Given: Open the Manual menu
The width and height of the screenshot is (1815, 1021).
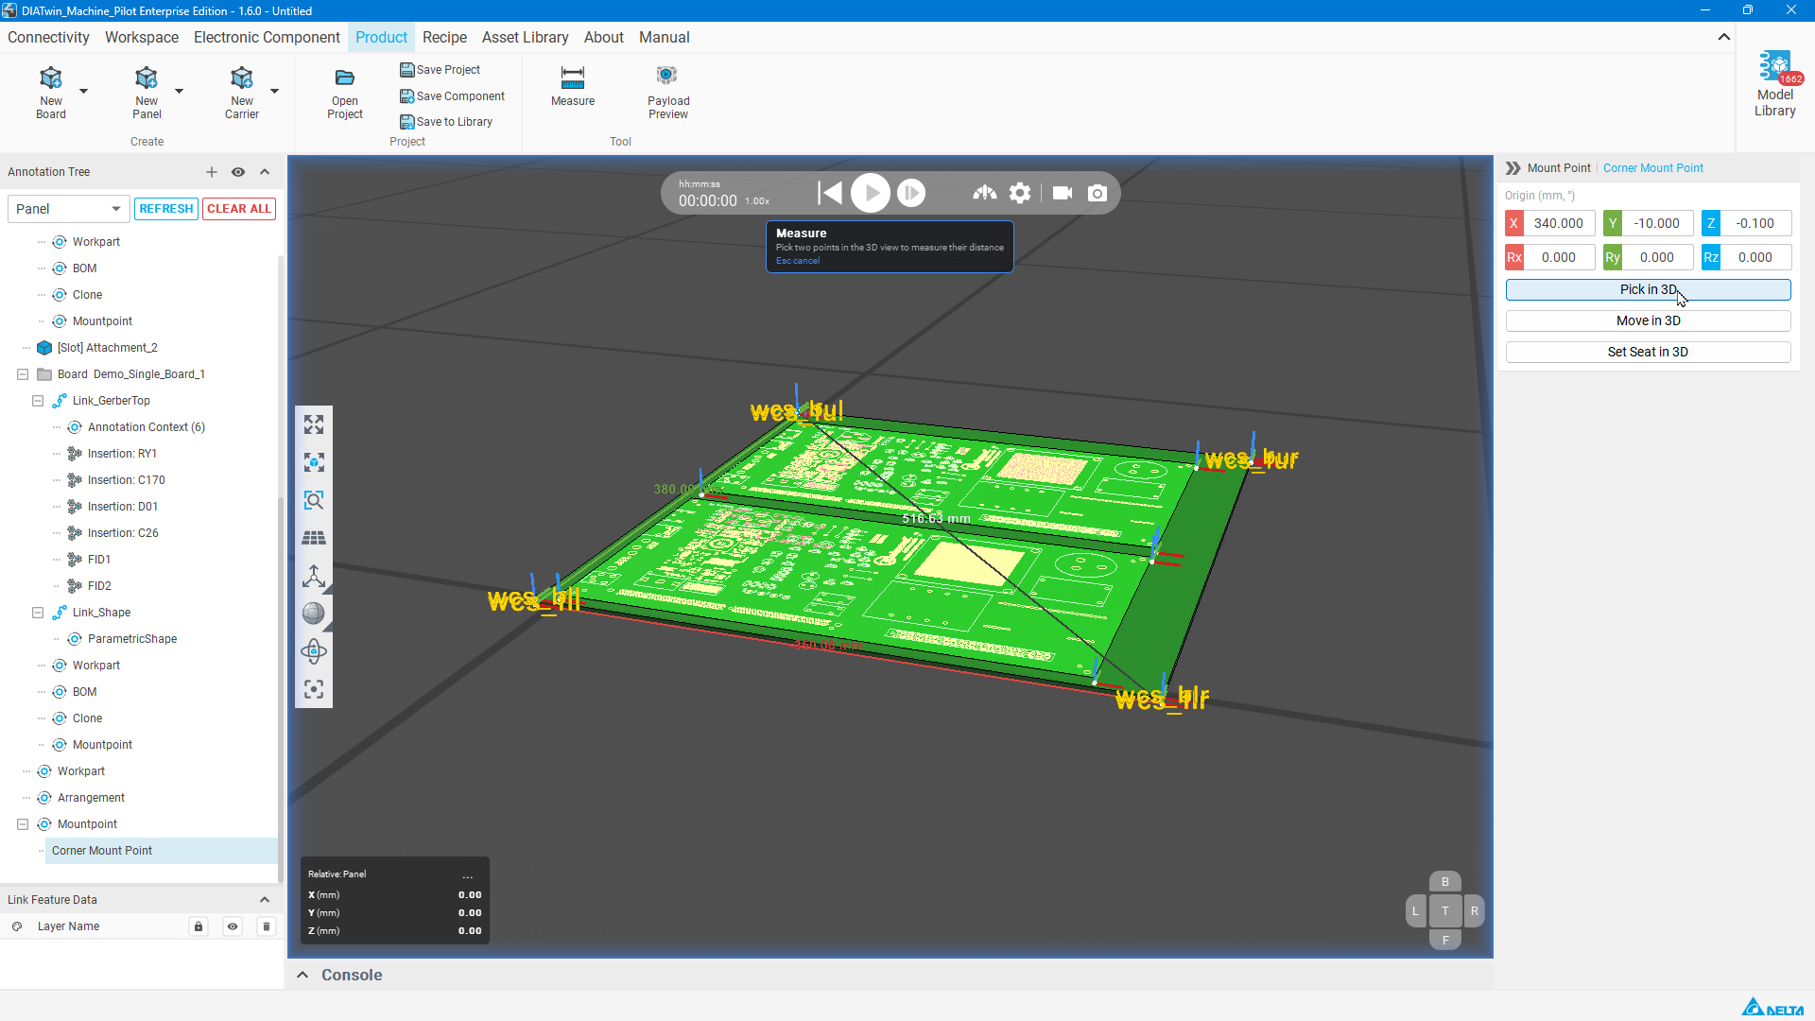Looking at the screenshot, I should click(x=665, y=37).
